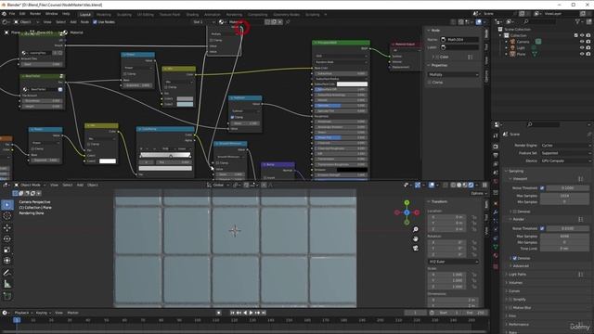The width and height of the screenshot is (594, 334).
Task: Click the viewport pan hand icon
Action: pos(416,239)
